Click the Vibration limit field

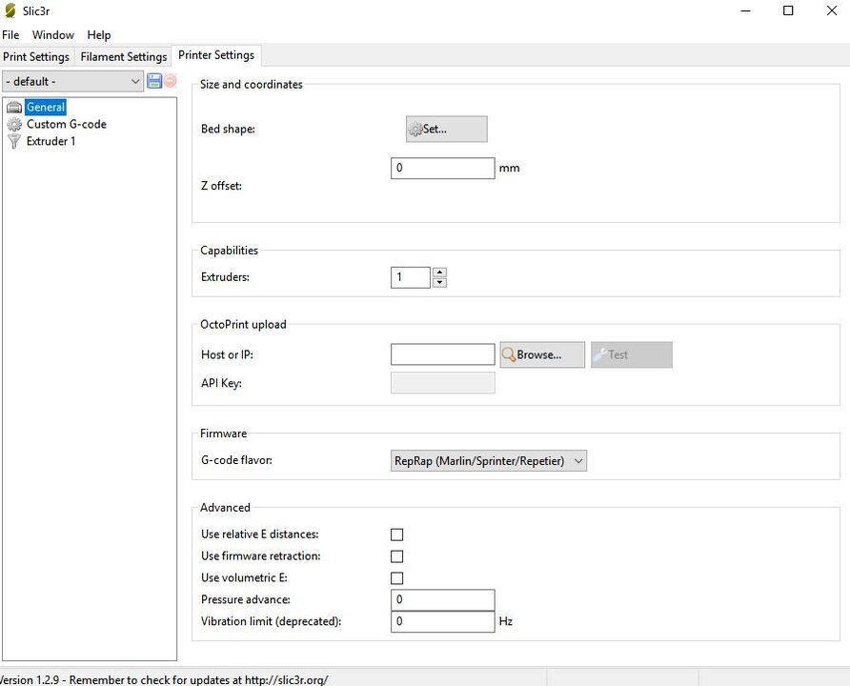(x=443, y=621)
